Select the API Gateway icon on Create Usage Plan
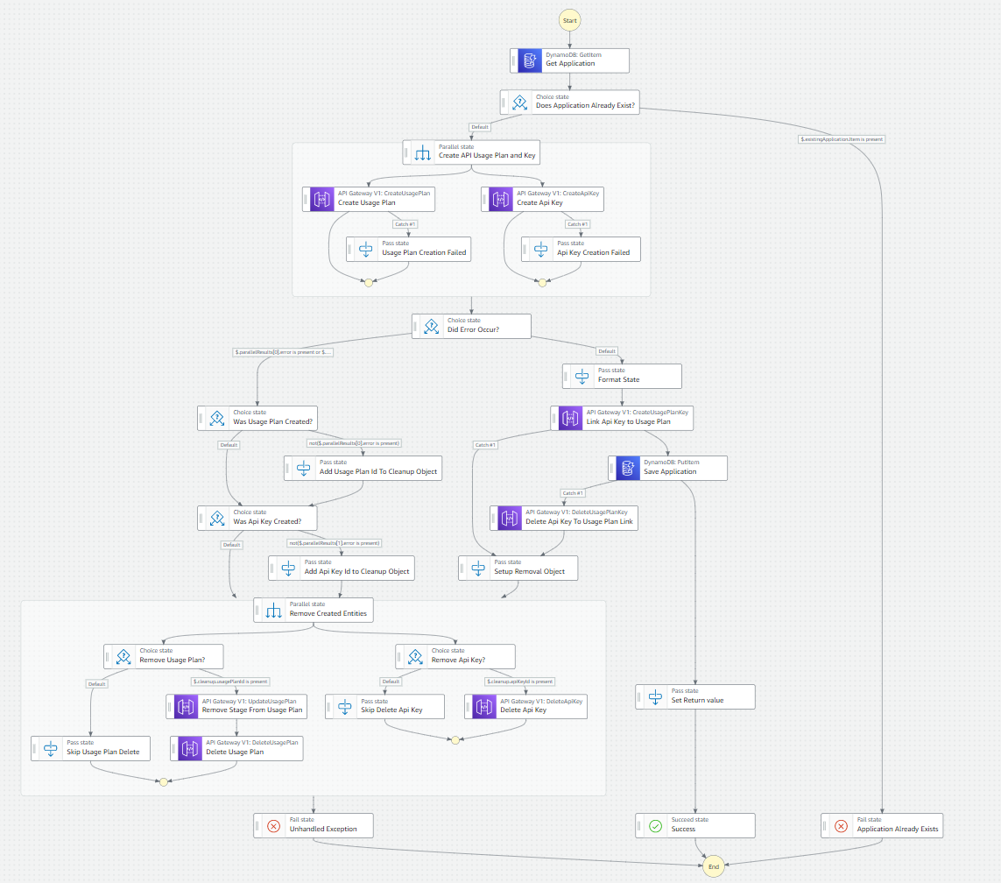This screenshot has width=1001, height=883. 321,199
